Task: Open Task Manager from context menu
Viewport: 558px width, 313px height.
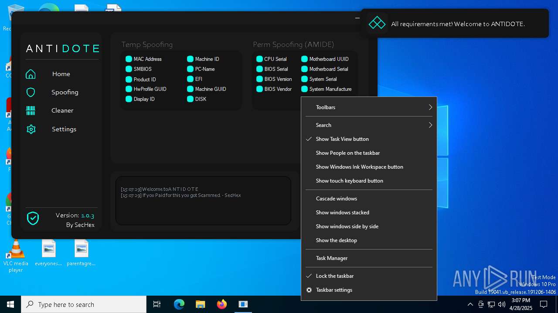Action: 369,258
